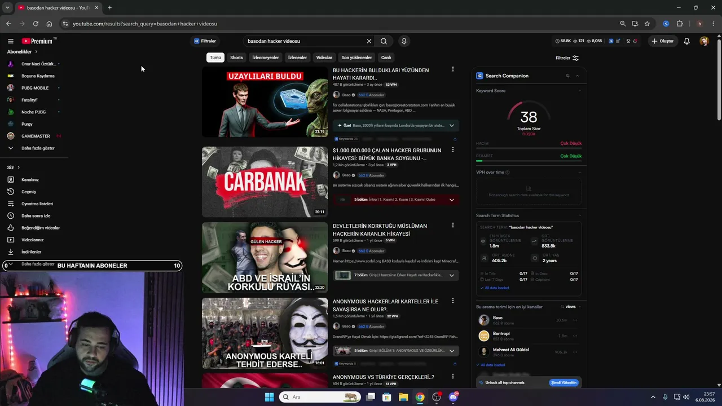722x406 pixels.
Task: Swap Search Companion panel layout icon
Action: point(567,76)
